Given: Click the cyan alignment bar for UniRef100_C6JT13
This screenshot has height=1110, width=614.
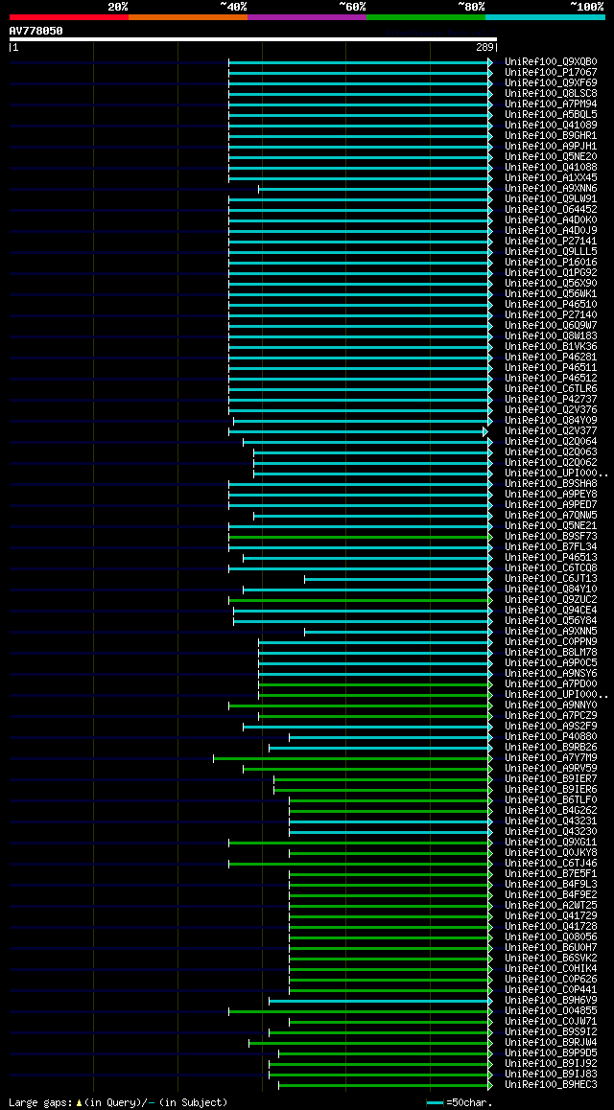Looking at the screenshot, I should tap(396, 579).
